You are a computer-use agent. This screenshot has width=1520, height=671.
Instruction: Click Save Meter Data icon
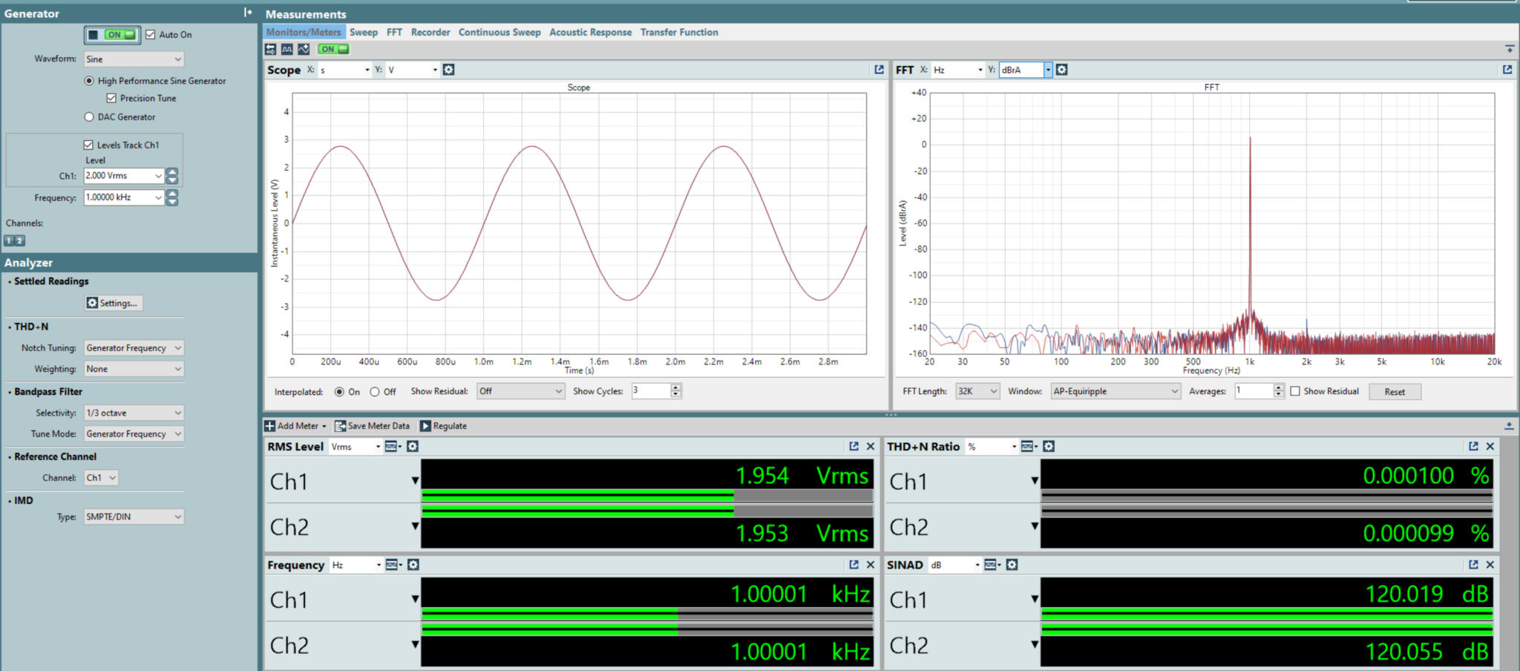pyautogui.click(x=340, y=426)
